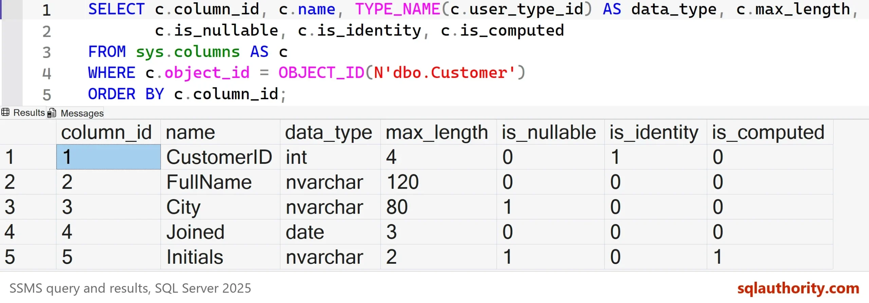Click ORDER BY keyword in editor
This screenshot has height=303, width=869.
[x=126, y=94]
